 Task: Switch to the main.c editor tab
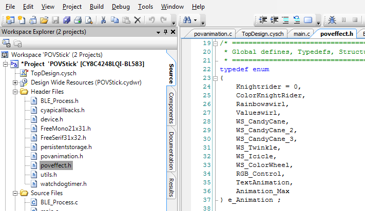pyautogui.click(x=302, y=34)
